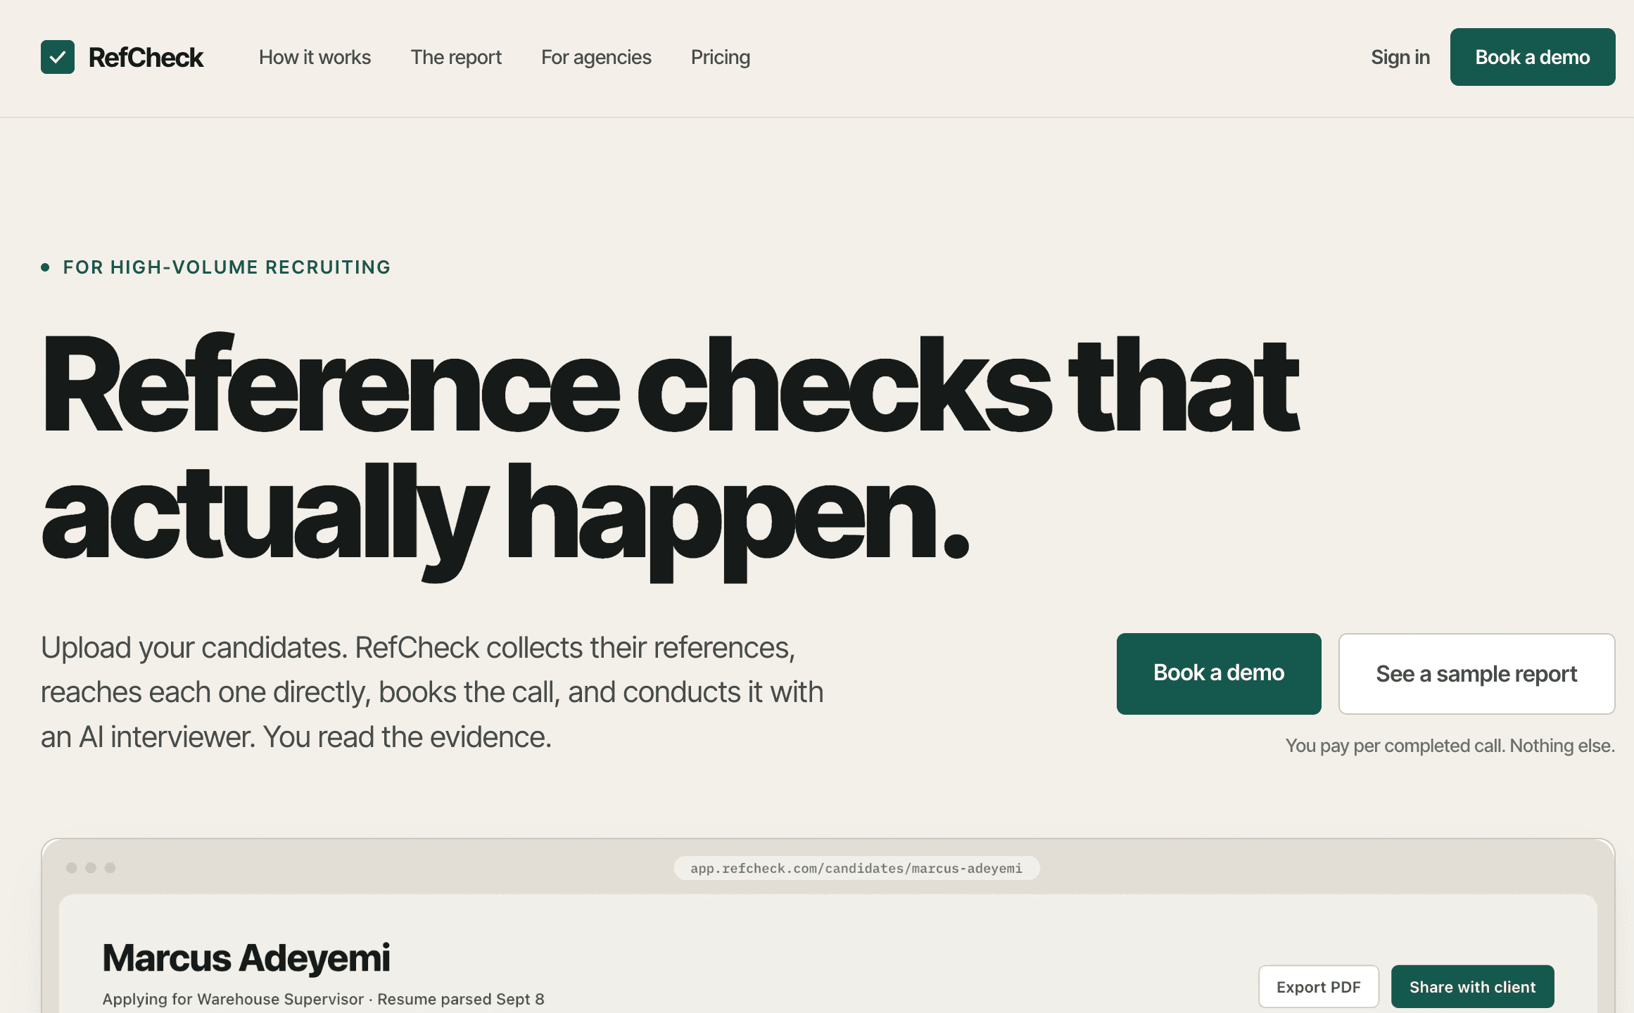This screenshot has width=1634, height=1013.
Task: Open the For agencies link
Action: [x=596, y=57]
